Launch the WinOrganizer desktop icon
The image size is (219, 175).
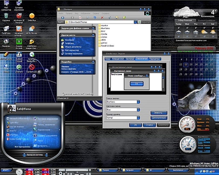pyautogui.click(x=6, y=55)
